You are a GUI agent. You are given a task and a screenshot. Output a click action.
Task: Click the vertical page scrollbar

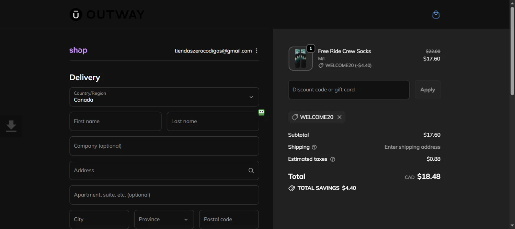click(512, 51)
